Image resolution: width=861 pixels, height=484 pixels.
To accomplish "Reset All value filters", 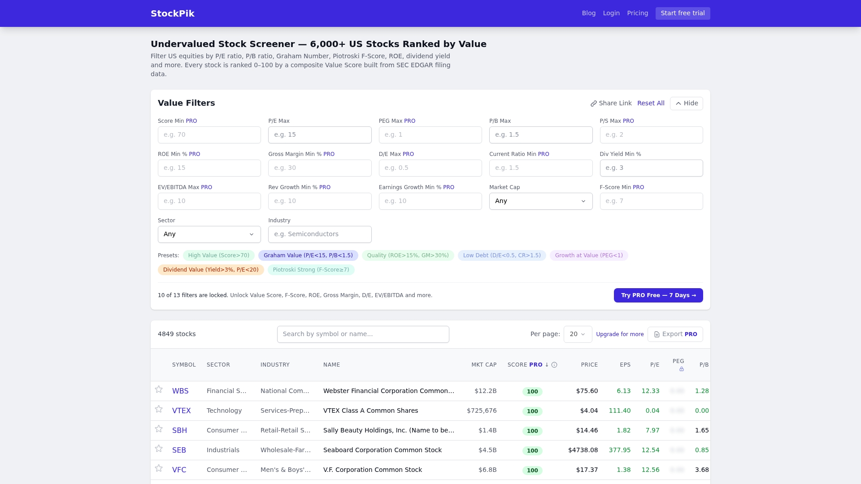I will (651, 104).
